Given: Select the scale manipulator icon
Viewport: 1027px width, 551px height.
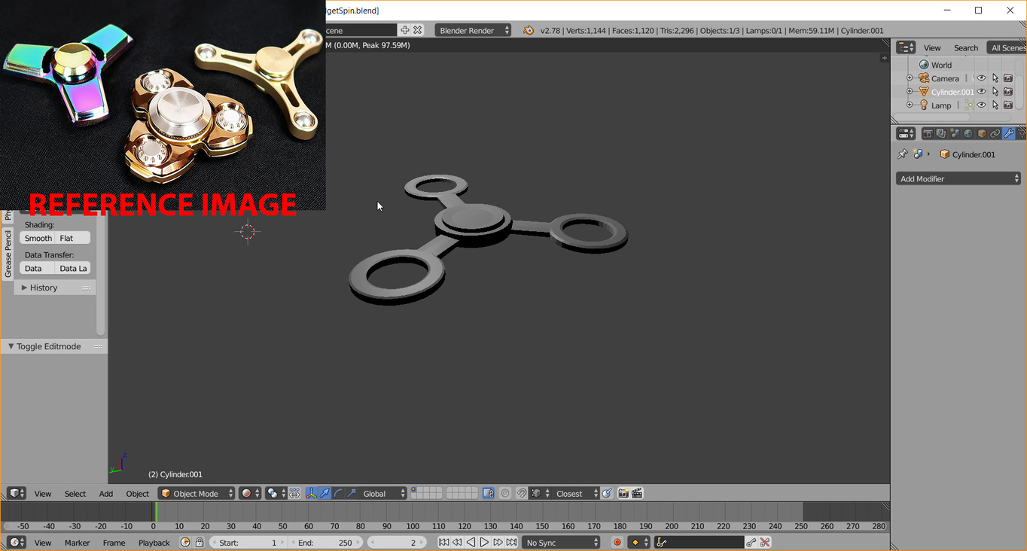Looking at the screenshot, I should 352,494.
